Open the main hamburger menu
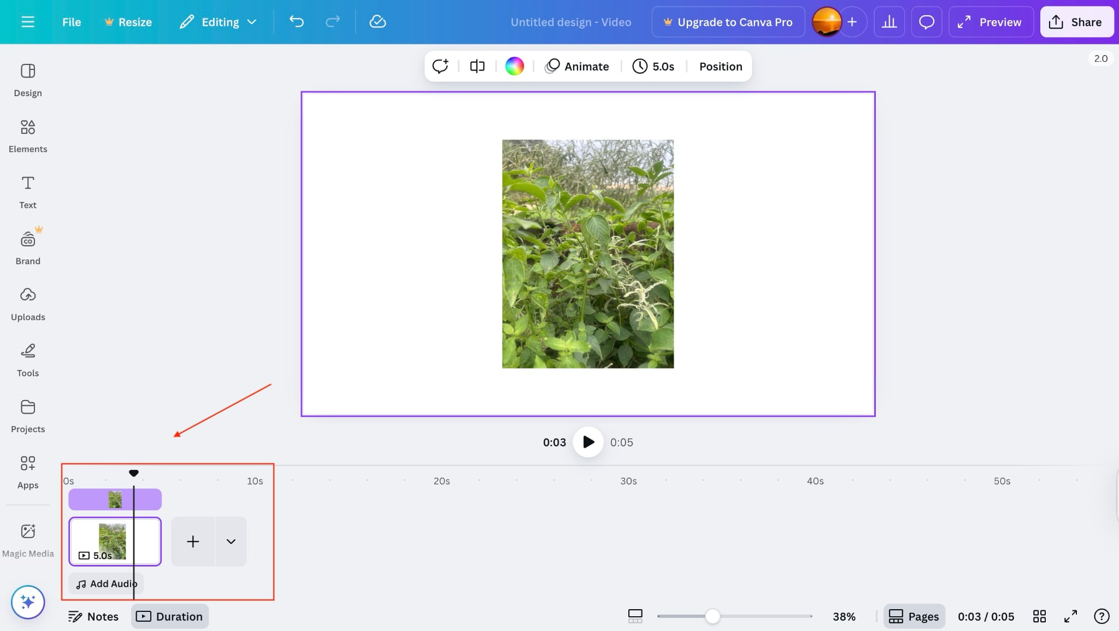The width and height of the screenshot is (1119, 631). point(28,22)
